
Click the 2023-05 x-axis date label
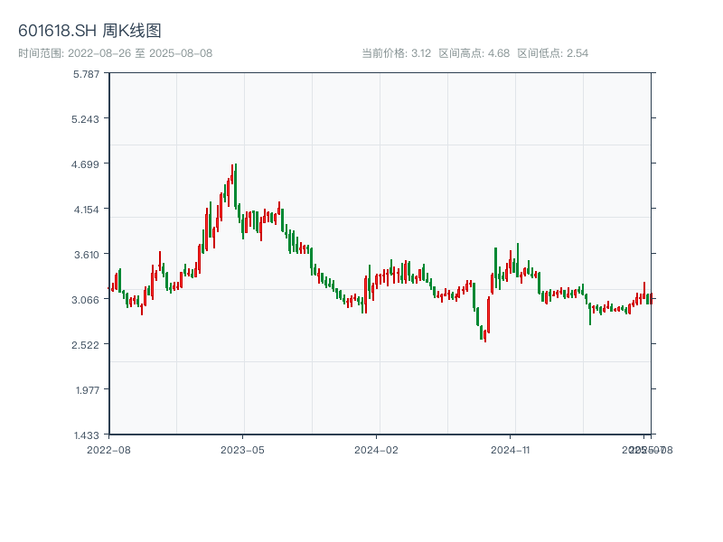pyautogui.click(x=242, y=449)
